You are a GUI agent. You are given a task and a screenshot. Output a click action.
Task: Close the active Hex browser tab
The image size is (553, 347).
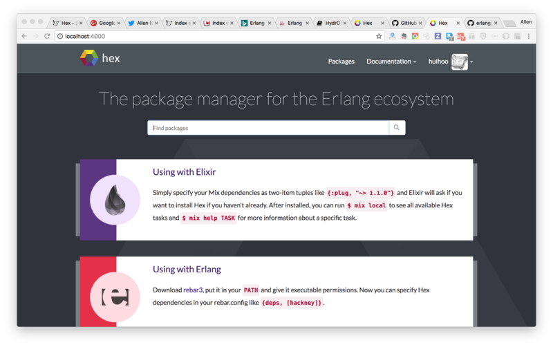coord(458,23)
